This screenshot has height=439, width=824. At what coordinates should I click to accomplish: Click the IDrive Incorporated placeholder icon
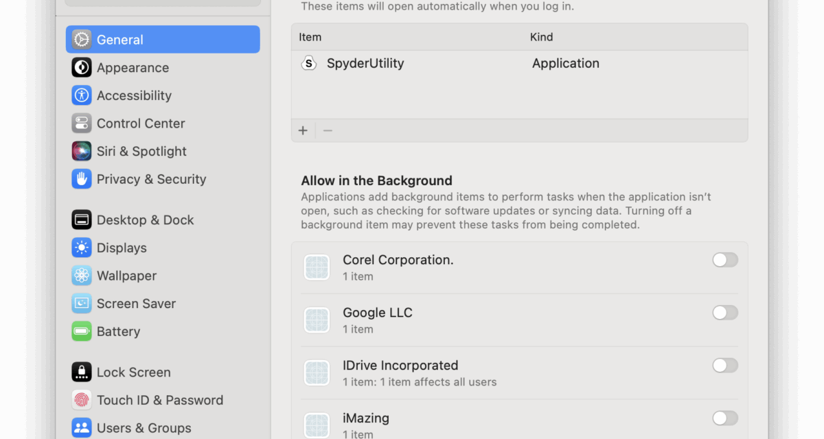tap(317, 372)
